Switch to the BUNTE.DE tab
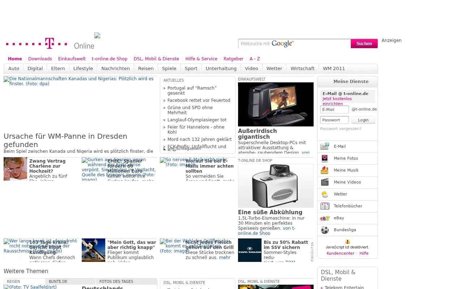This screenshot has height=289, width=463. (71, 281)
